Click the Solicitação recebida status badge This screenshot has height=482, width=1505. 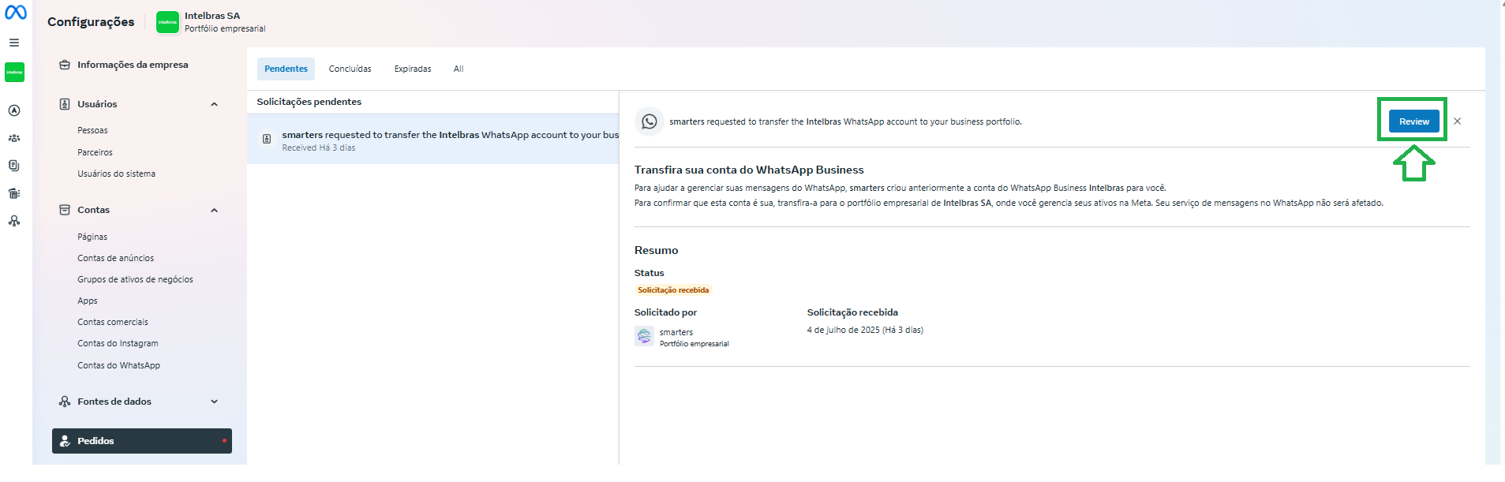click(x=673, y=290)
